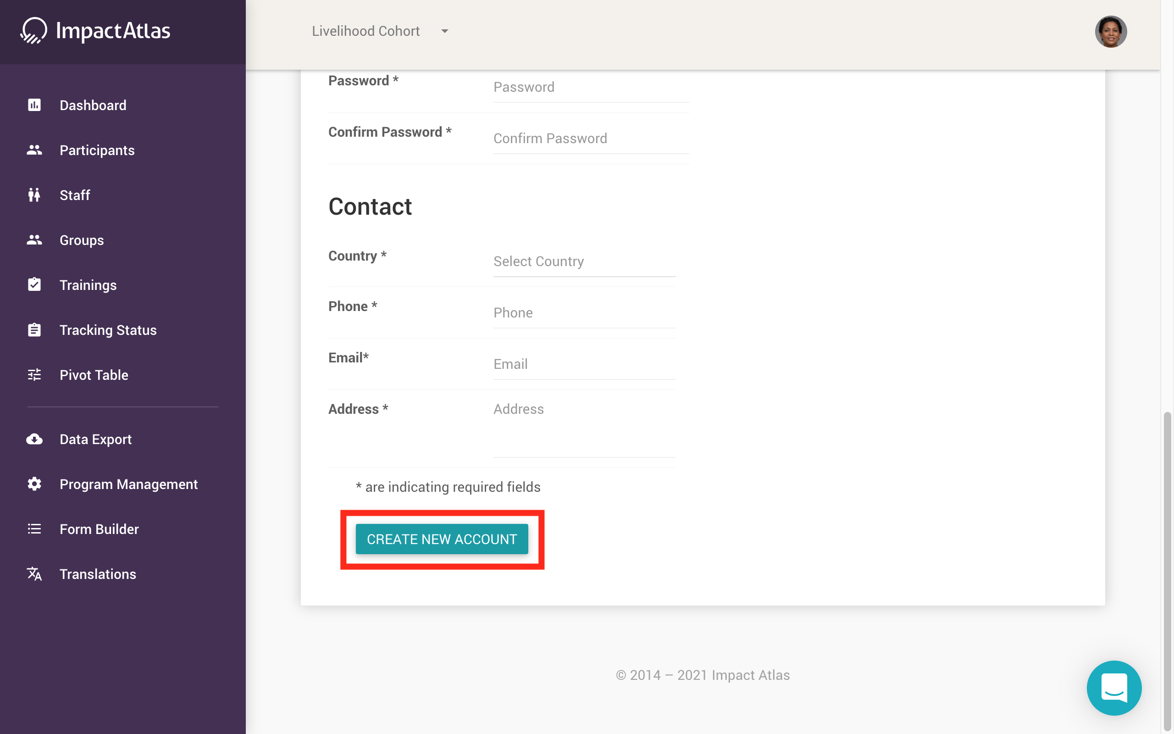Image resolution: width=1174 pixels, height=734 pixels.
Task: Expand the Livelihood Cohort dropdown arrow
Action: click(x=444, y=31)
